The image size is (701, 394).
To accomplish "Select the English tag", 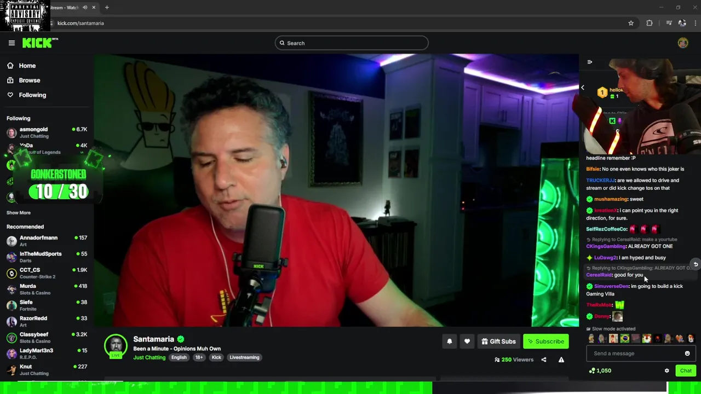I will 179,357.
